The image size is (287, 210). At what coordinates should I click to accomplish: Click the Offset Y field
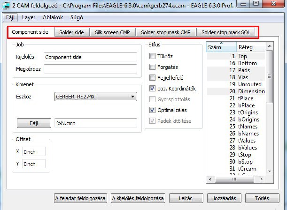tap(34, 164)
